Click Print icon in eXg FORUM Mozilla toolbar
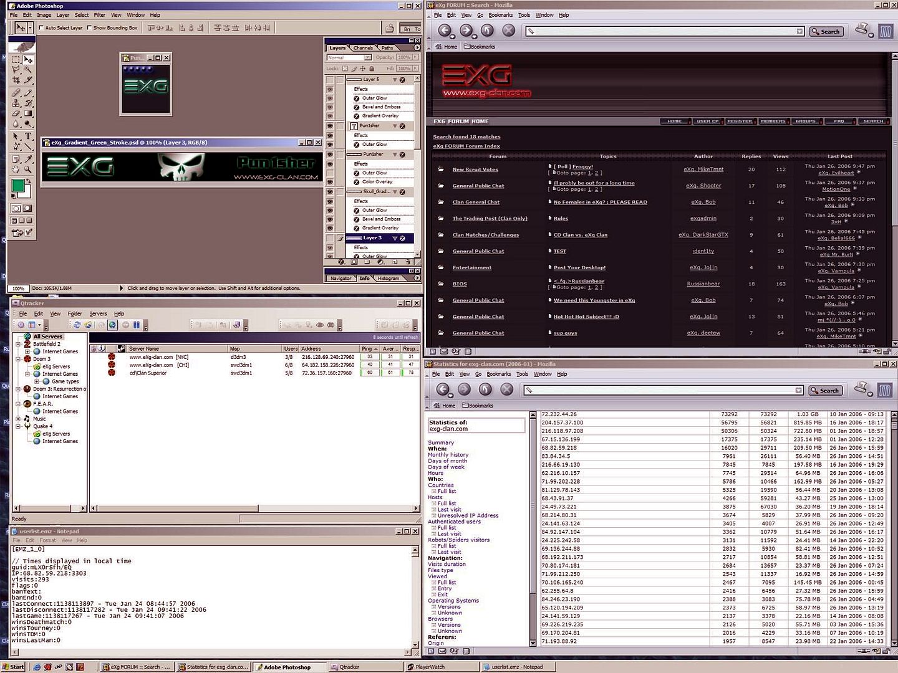 863,29
